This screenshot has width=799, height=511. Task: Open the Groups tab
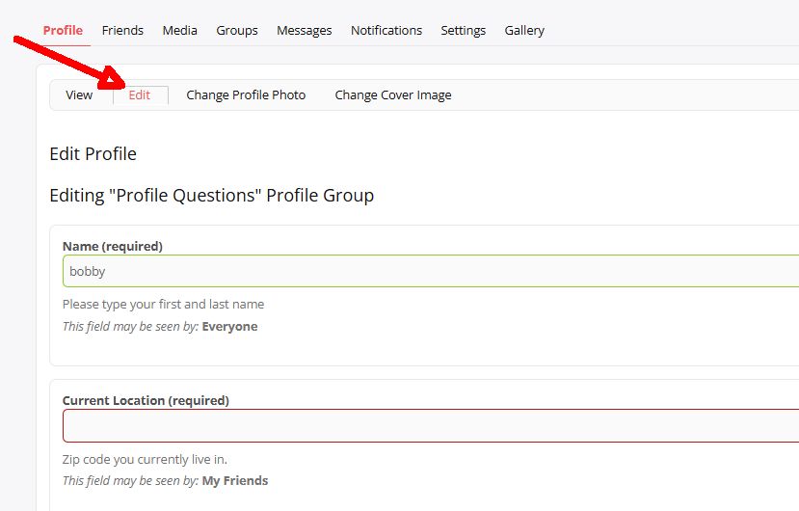[237, 30]
